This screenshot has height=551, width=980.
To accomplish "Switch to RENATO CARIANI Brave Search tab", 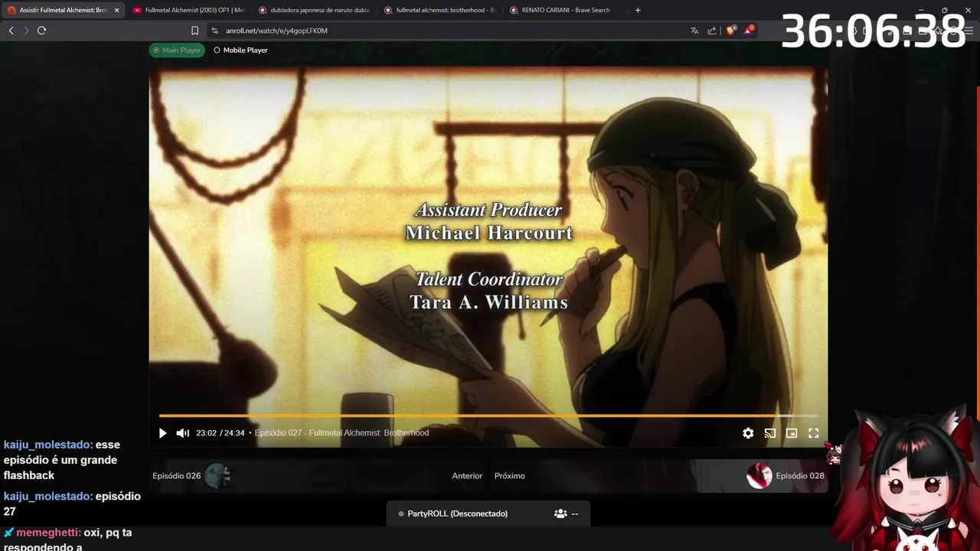I will [565, 10].
